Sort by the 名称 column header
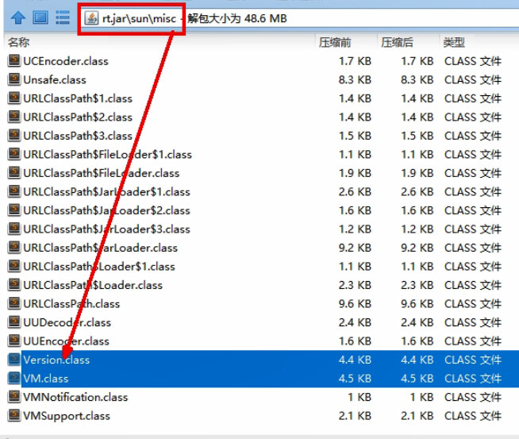 (19, 42)
